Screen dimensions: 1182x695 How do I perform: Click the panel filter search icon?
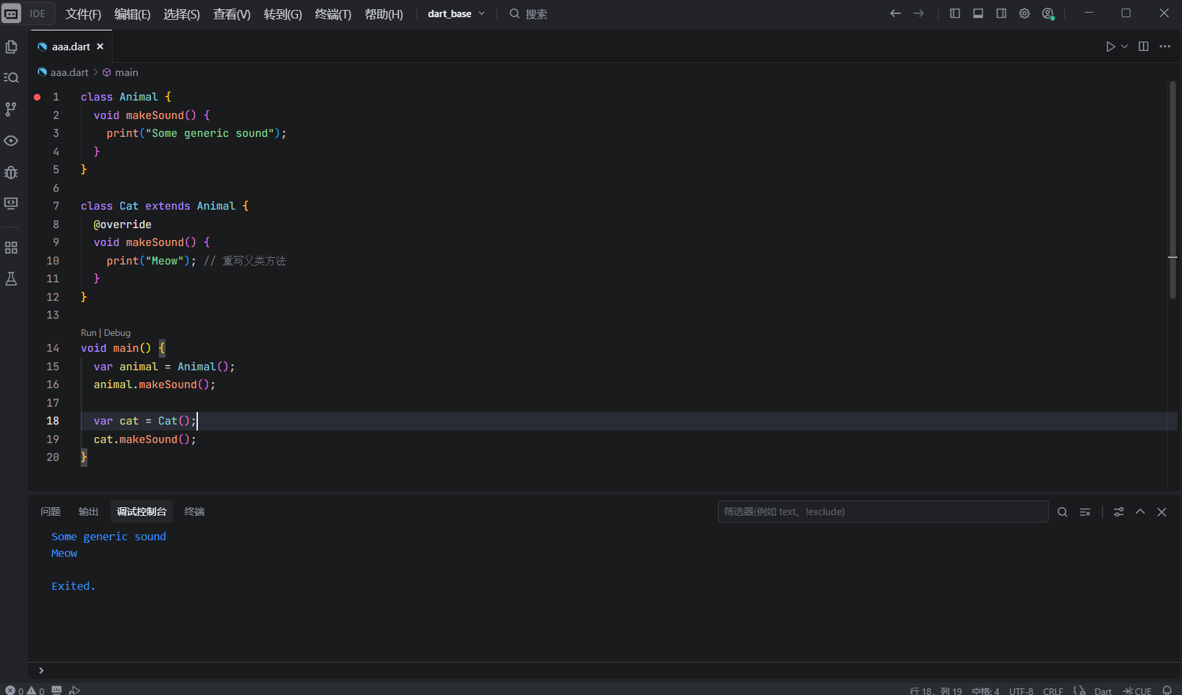click(x=1062, y=512)
